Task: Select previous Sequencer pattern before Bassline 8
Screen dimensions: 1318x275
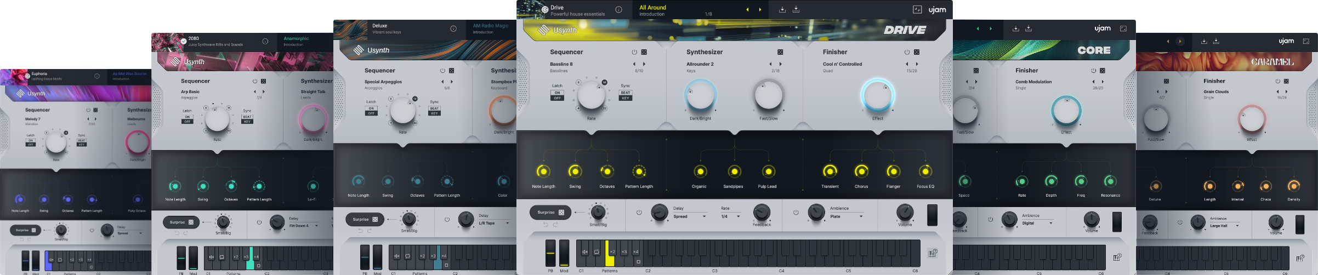Action: point(634,64)
